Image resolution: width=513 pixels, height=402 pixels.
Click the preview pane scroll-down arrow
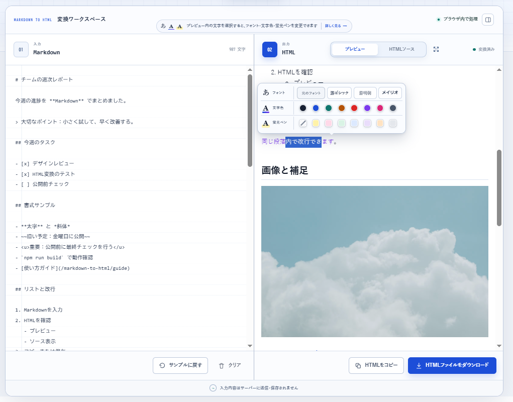click(x=499, y=346)
